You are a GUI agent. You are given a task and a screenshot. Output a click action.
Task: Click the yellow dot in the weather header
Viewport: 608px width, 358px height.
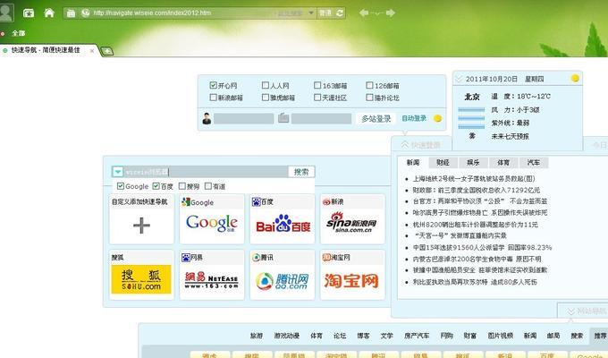click(575, 79)
